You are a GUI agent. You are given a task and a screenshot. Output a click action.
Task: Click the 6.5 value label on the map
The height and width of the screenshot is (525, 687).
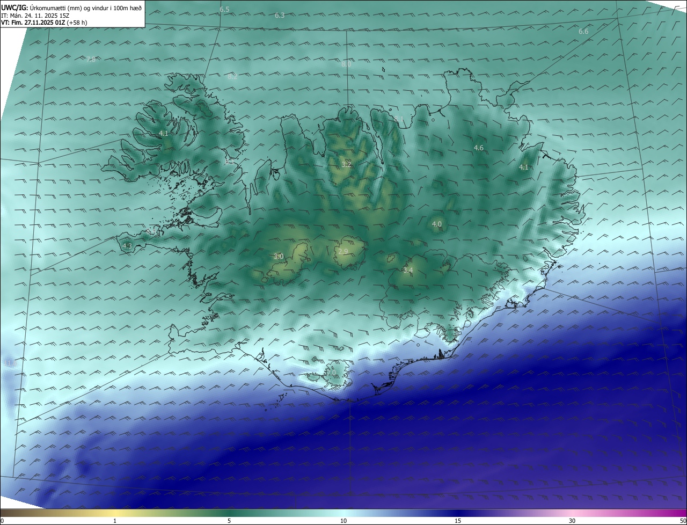(x=224, y=10)
